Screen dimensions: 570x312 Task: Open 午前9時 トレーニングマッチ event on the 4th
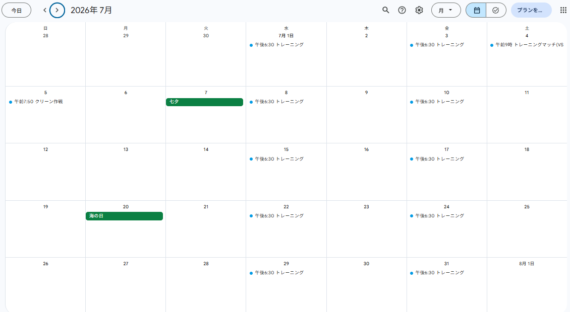pos(527,45)
